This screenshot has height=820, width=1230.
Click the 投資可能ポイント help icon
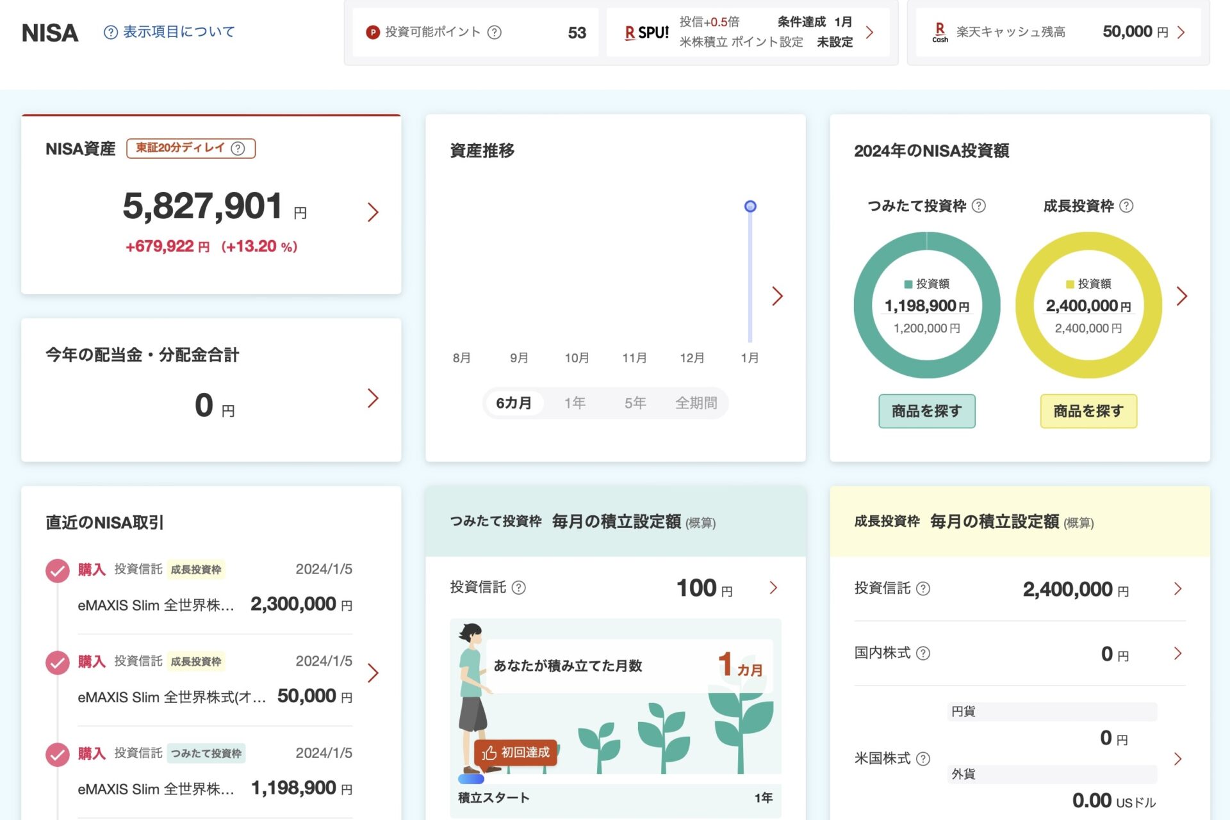coord(495,32)
